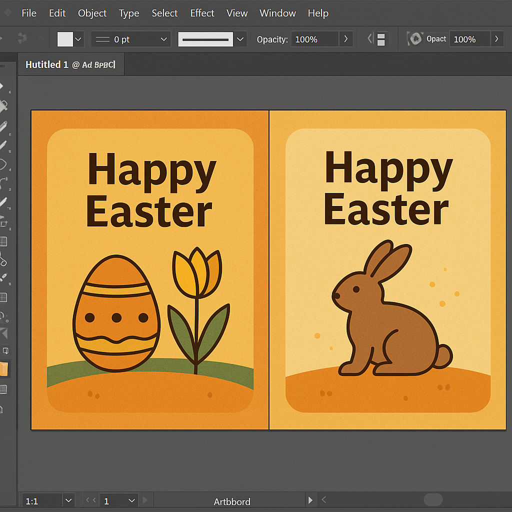This screenshot has height=512, width=512.
Task: Click the 100% field beside Opact
Action: [469, 39]
